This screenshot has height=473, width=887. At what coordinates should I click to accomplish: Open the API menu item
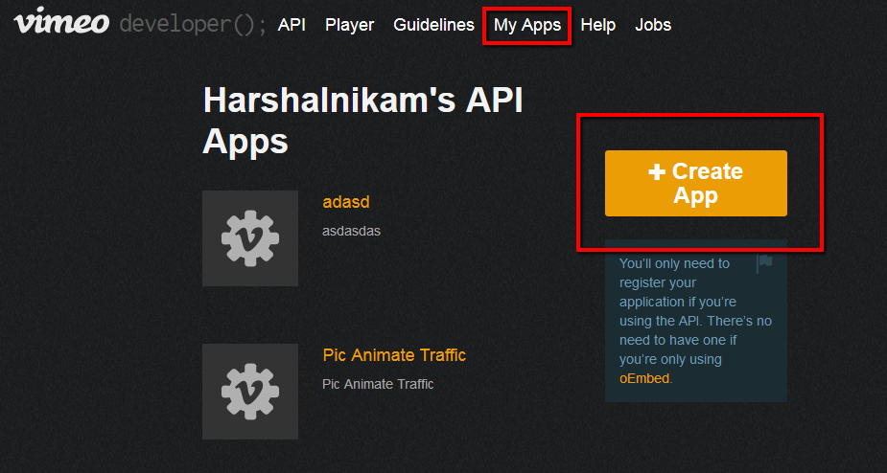tap(292, 25)
